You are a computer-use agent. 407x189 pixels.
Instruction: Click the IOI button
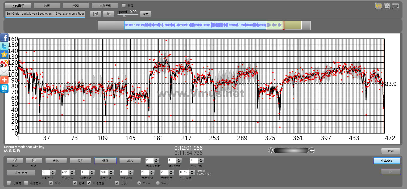click(x=391, y=172)
